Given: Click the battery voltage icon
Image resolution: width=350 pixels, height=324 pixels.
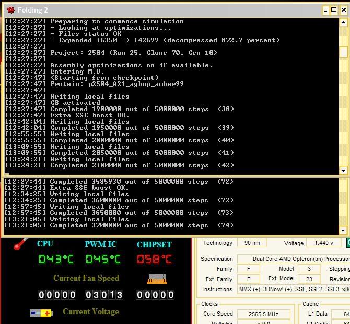Looking at the screenshot, I should [x=41, y=313].
